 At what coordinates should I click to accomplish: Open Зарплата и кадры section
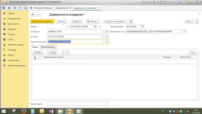[x=15, y=45]
